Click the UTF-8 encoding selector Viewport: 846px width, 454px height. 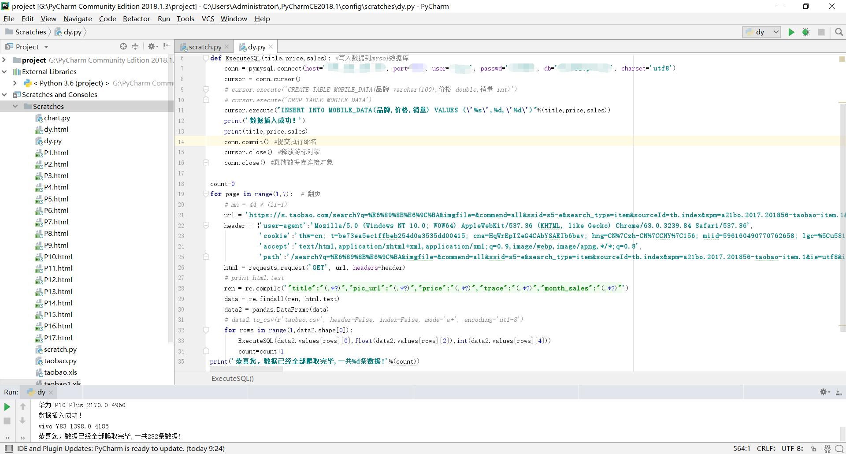click(792, 448)
